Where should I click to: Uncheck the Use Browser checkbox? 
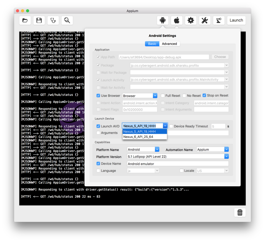[x=98, y=96]
